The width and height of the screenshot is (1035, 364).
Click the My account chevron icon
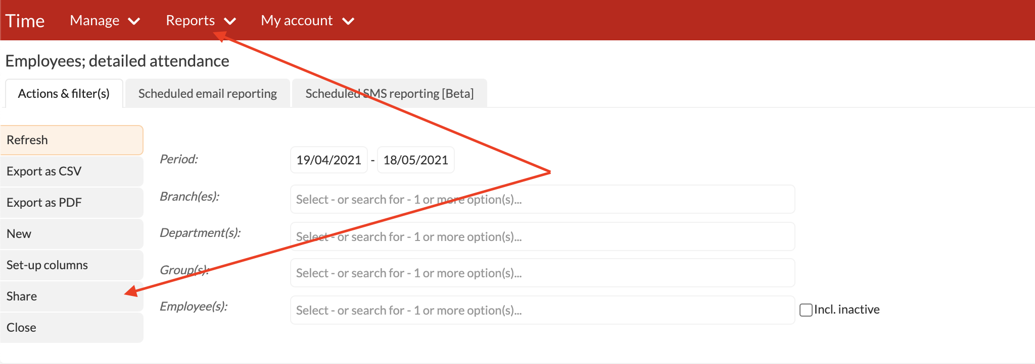[x=348, y=21]
